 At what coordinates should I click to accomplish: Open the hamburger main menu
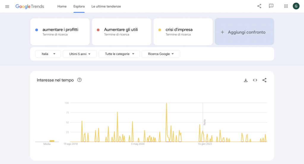tap(7, 6)
